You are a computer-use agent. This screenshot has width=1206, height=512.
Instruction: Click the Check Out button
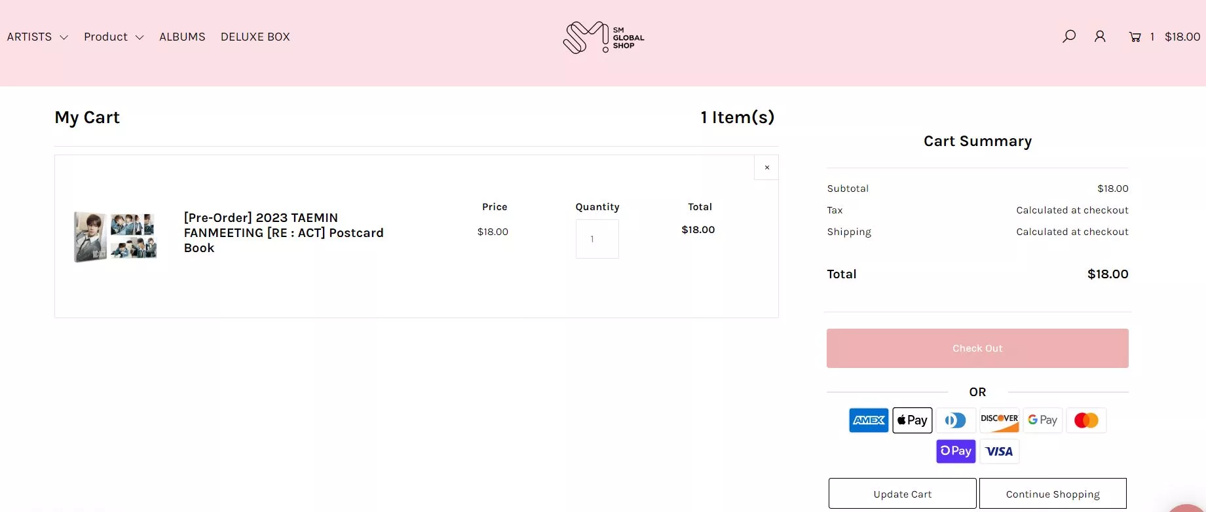pyautogui.click(x=977, y=348)
